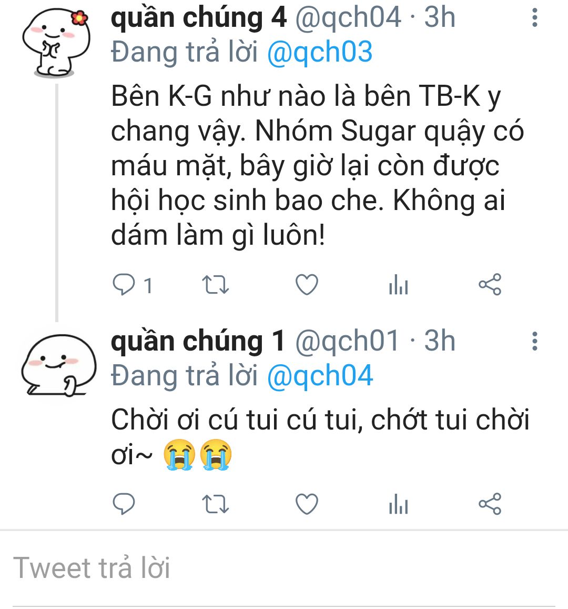Open profile via 'quần chúng 4' name

tap(198, 18)
